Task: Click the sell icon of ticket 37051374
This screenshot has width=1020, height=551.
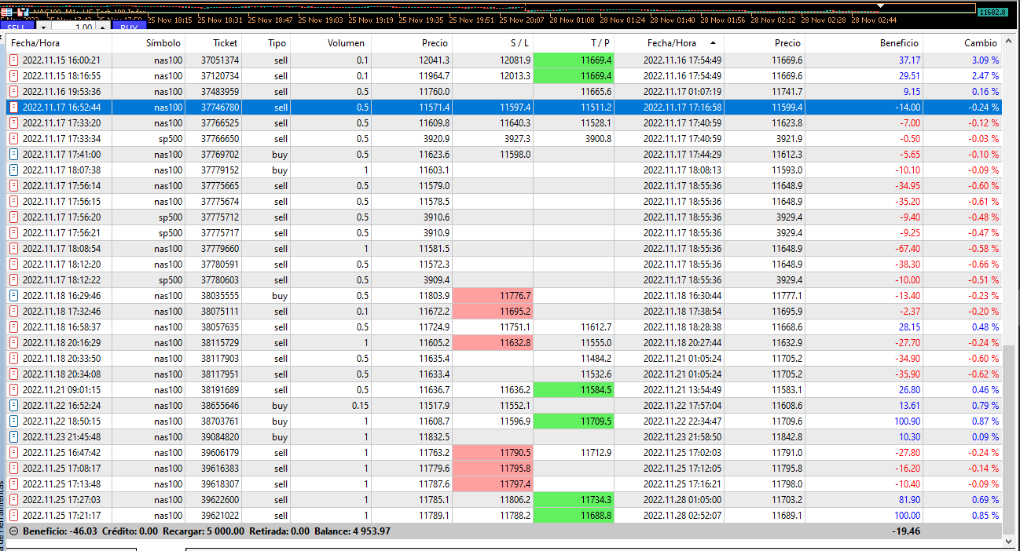Action: (x=13, y=60)
